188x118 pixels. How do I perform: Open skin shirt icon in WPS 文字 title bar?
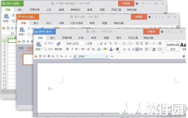point(162,32)
